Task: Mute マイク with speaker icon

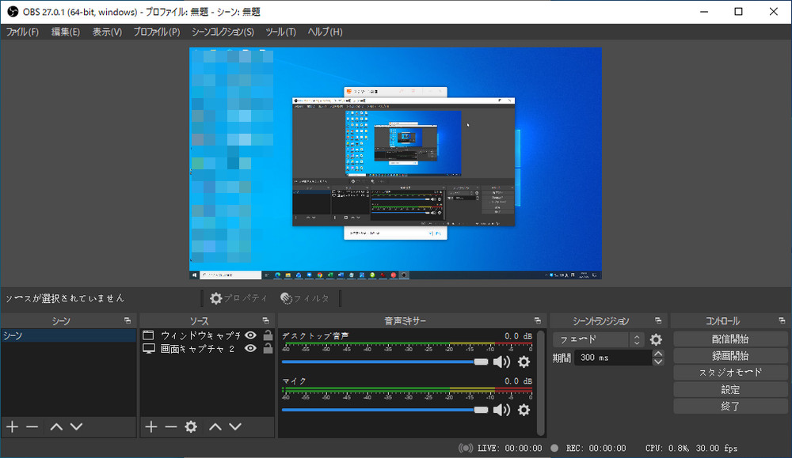Action: (501, 410)
